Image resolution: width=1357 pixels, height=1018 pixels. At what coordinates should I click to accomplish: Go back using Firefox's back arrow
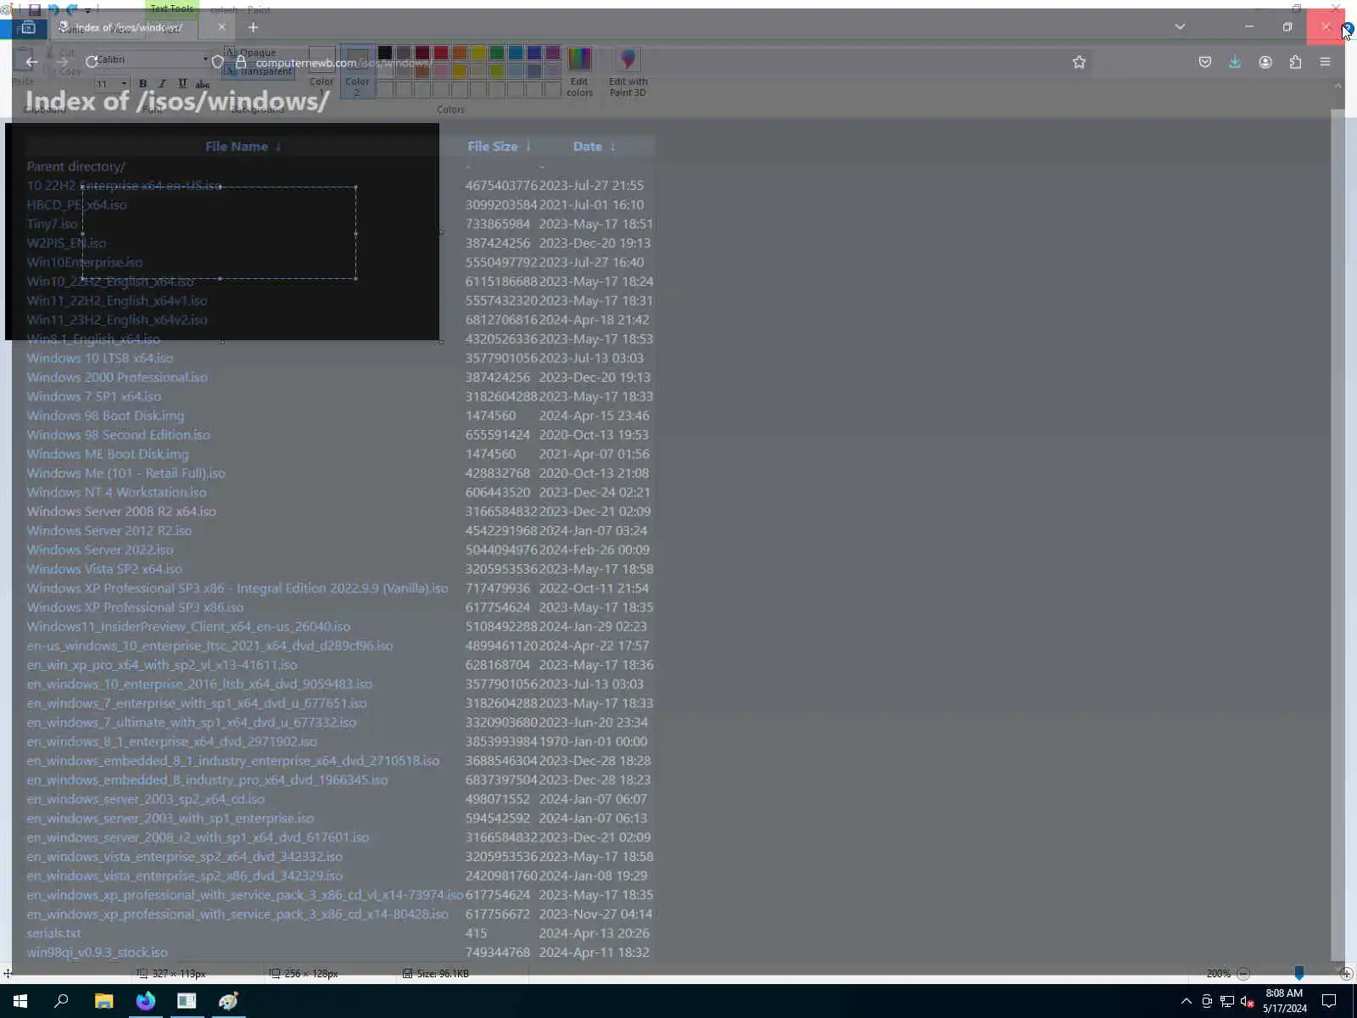coord(31,62)
